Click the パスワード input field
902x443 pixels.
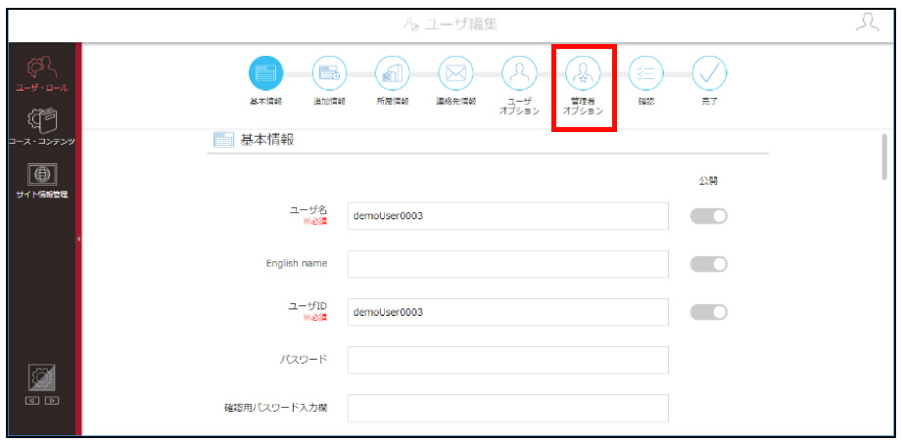(x=508, y=360)
